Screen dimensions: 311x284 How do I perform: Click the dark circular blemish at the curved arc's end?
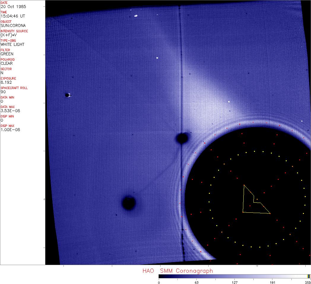[x=129, y=203]
